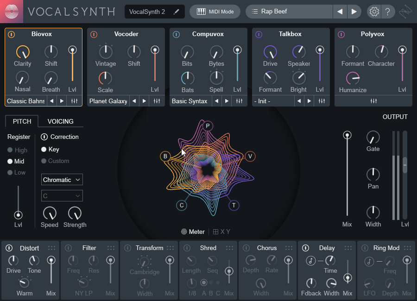Go to previous global preset arrow
Screen dimensions: 417x301
pos(340,12)
